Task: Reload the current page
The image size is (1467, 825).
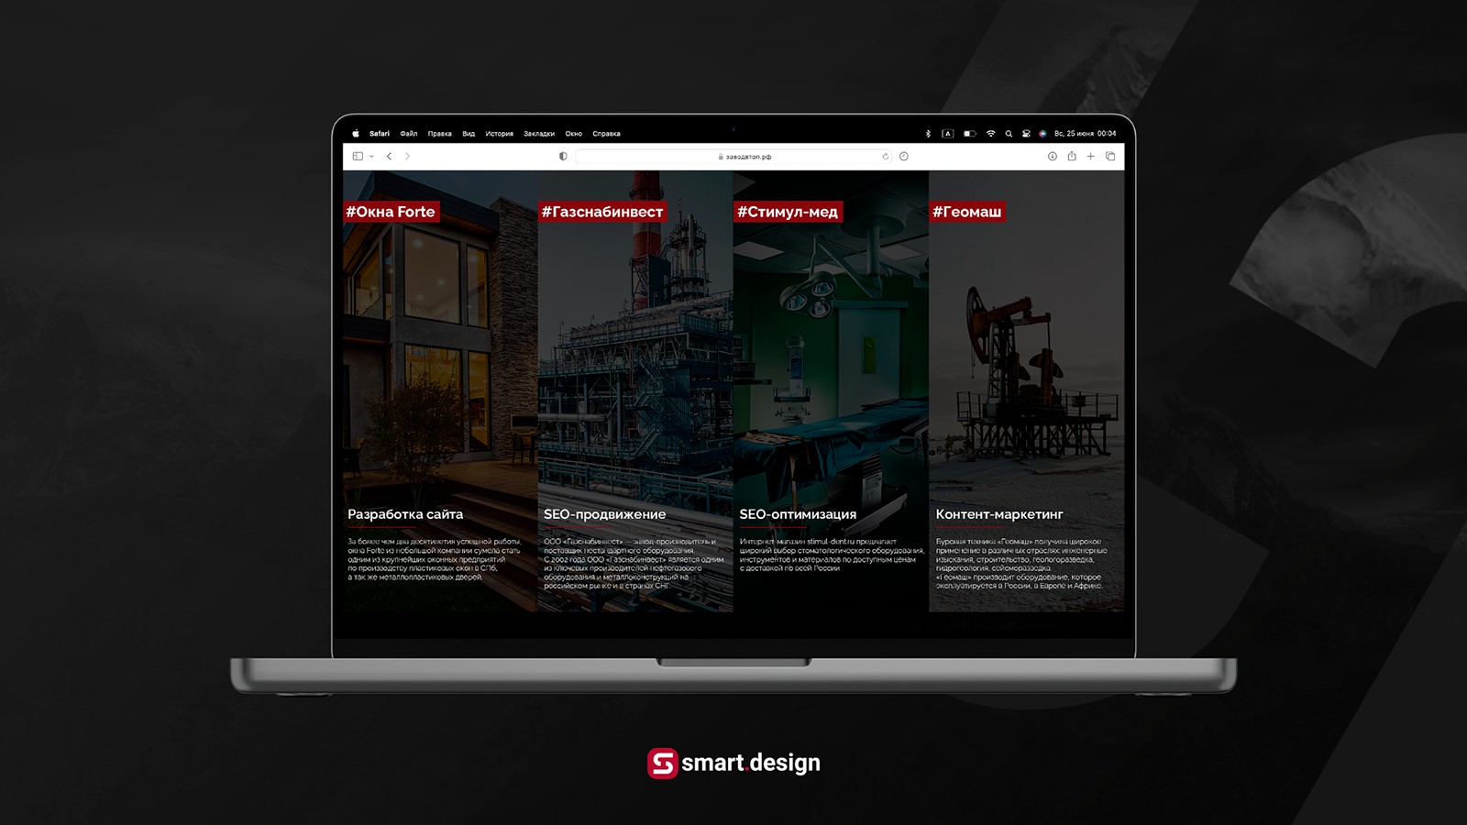Action: (x=886, y=157)
